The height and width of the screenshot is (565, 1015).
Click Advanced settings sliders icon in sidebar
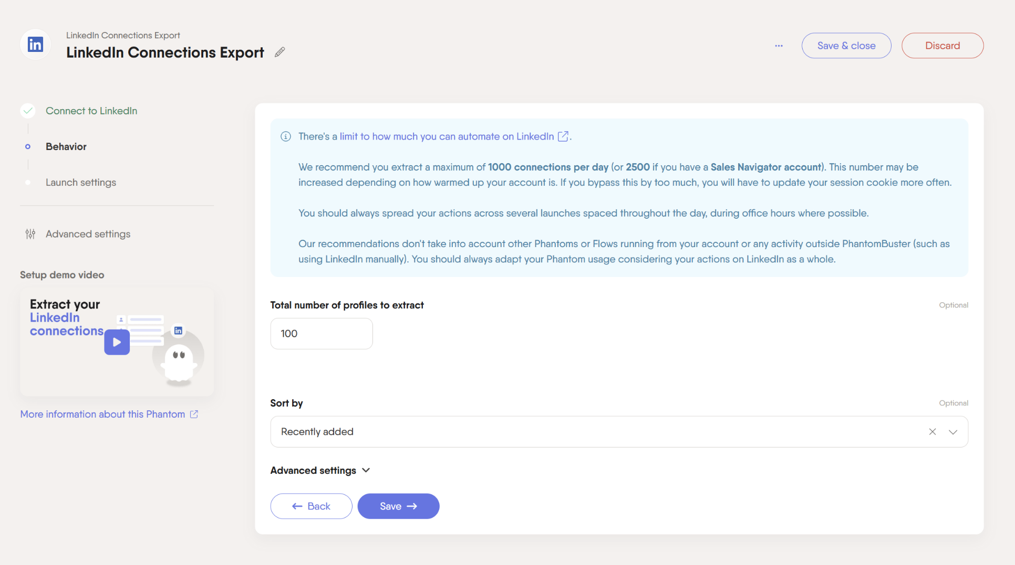[30, 234]
